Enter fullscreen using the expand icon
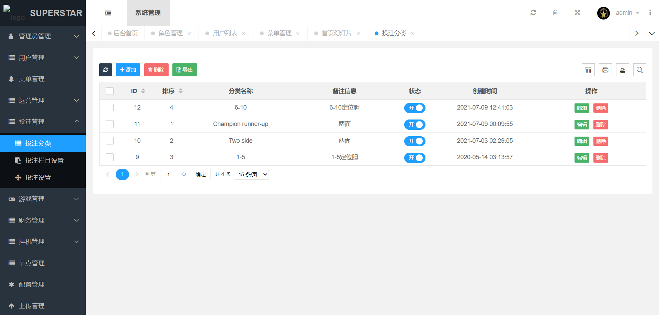Viewport: 659px width, 315px height. tap(577, 13)
